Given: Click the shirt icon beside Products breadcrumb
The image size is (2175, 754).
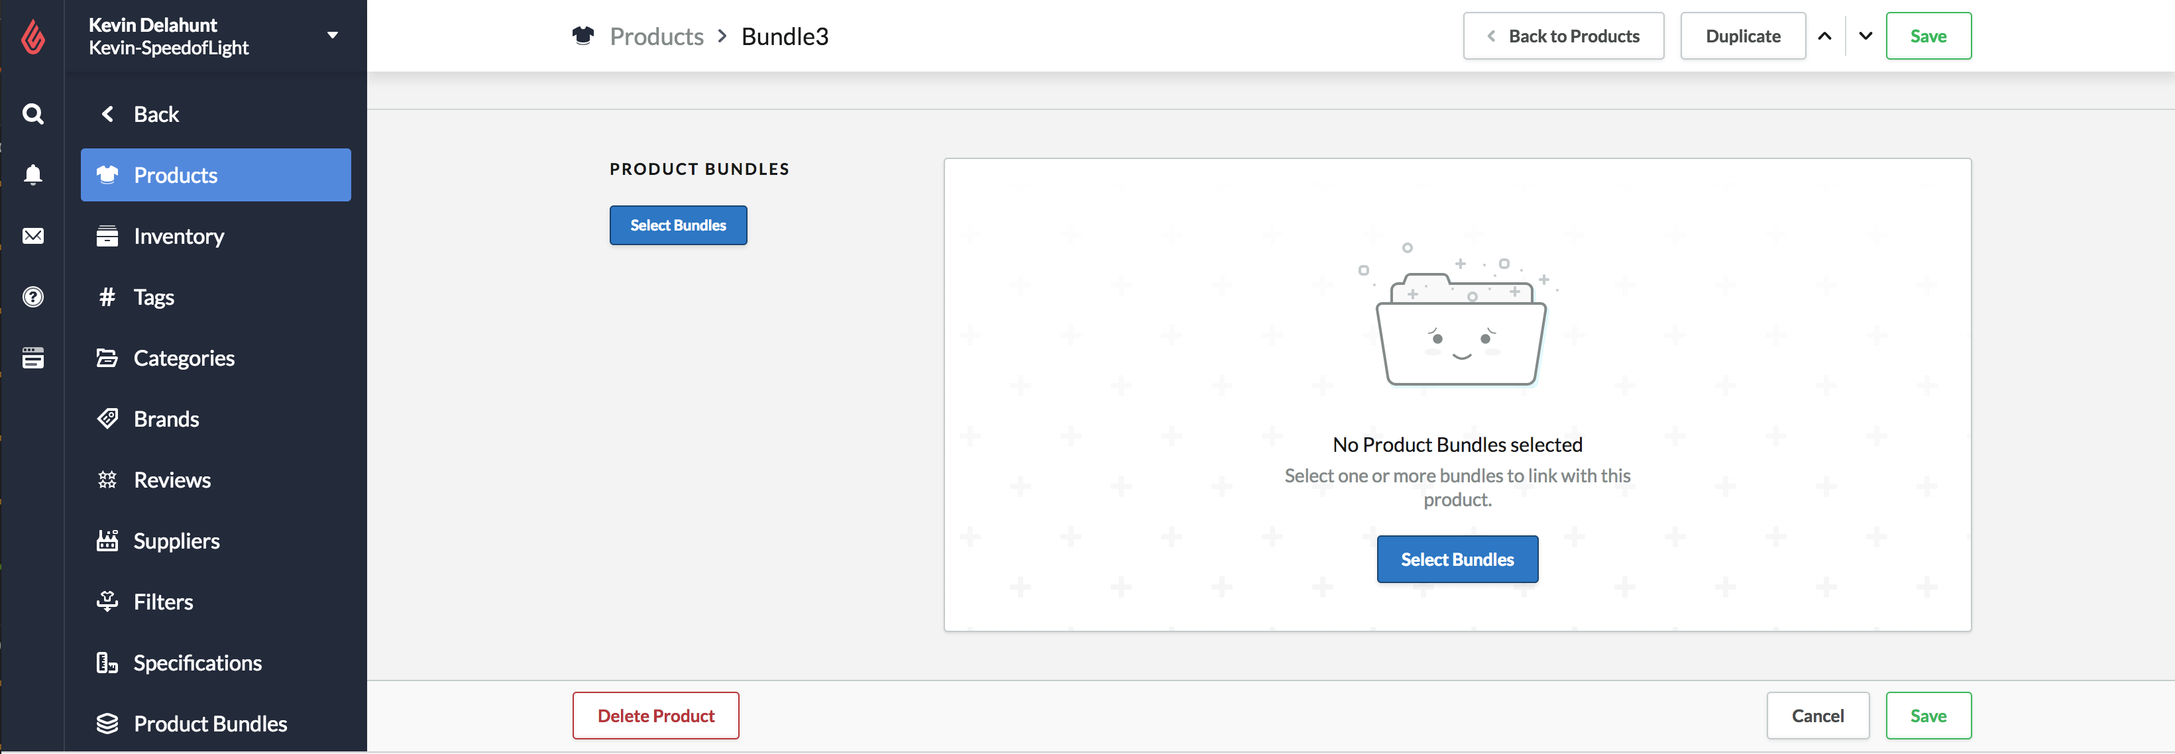Looking at the screenshot, I should click(583, 36).
